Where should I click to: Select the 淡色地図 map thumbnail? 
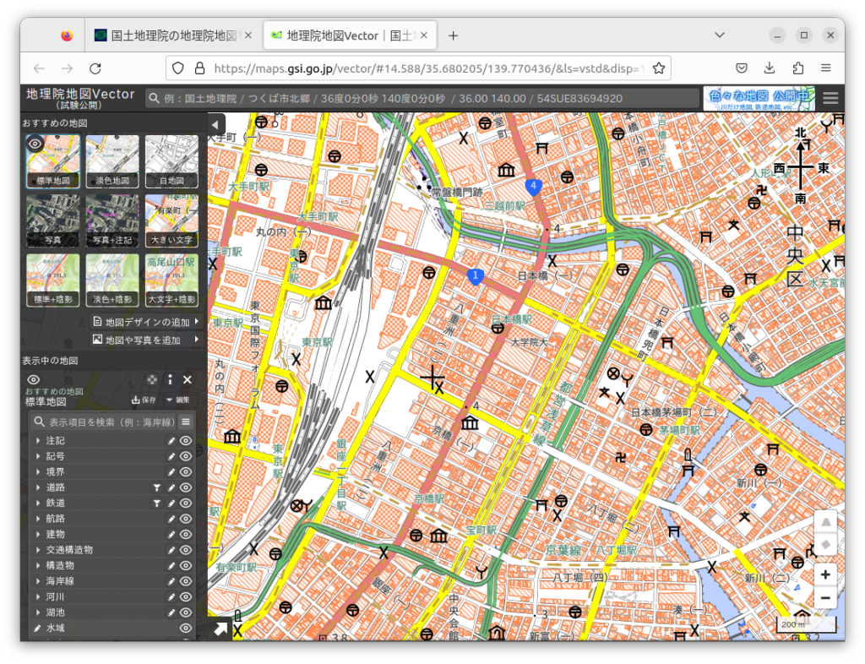[x=112, y=161]
